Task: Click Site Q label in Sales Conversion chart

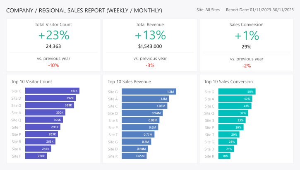Action: (209, 113)
